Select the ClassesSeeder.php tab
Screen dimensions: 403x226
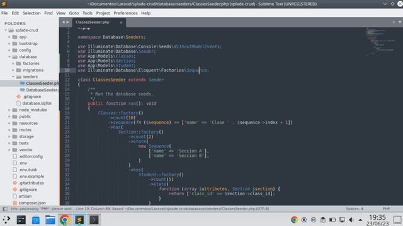coord(99,23)
